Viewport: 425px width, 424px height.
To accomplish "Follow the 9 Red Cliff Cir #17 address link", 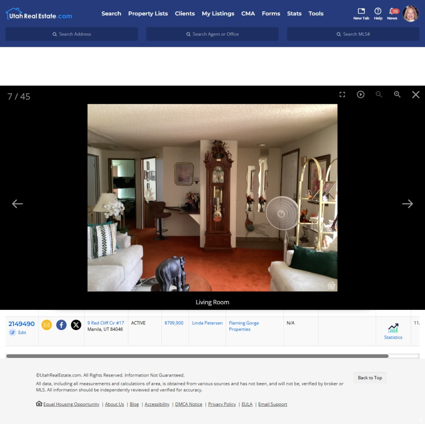I will point(106,323).
